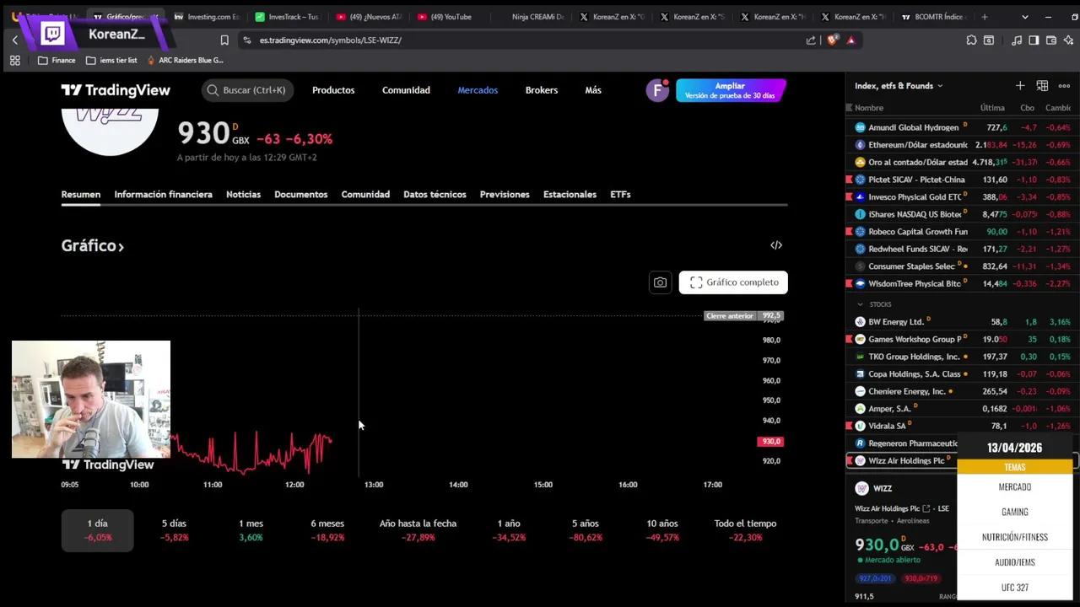Switch to Estacionales tab
This screenshot has width=1080, height=607.
click(x=570, y=195)
